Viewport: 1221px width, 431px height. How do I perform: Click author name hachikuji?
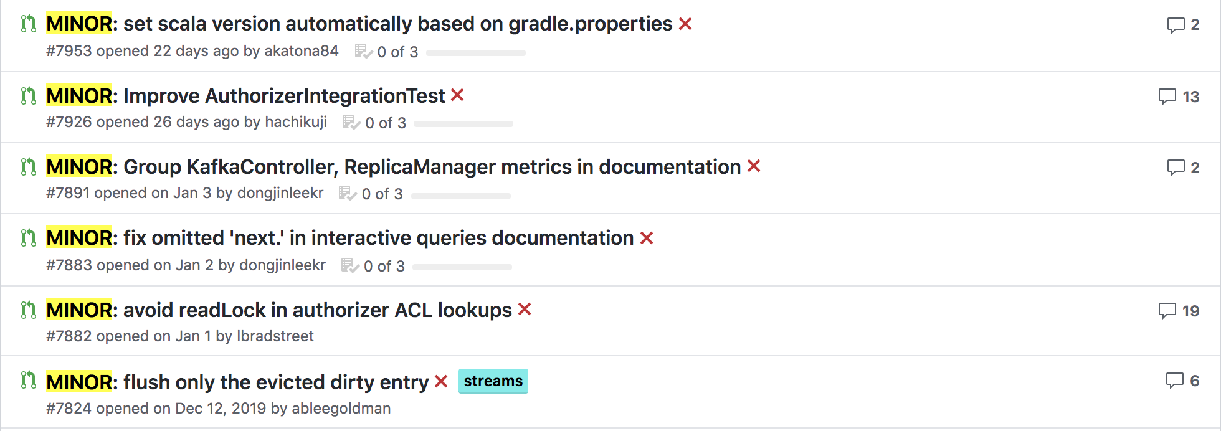tap(296, 122)
